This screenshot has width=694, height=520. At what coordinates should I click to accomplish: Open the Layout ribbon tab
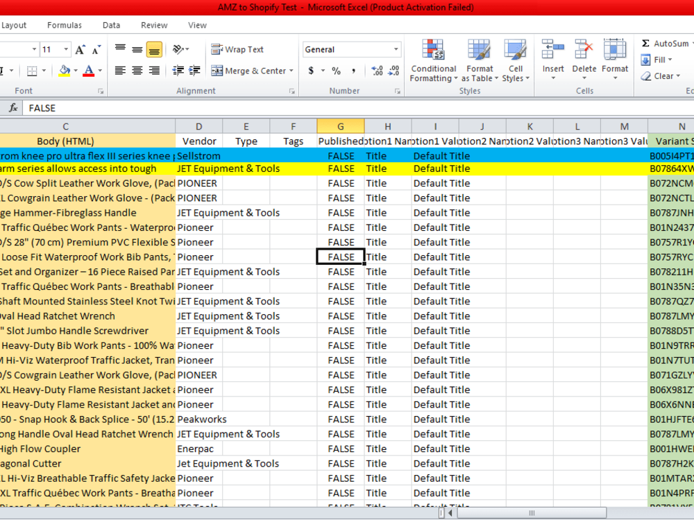14,25
